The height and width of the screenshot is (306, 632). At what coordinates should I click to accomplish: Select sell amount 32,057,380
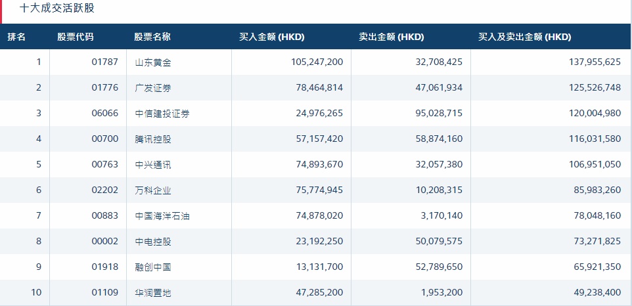pos(439,165)
